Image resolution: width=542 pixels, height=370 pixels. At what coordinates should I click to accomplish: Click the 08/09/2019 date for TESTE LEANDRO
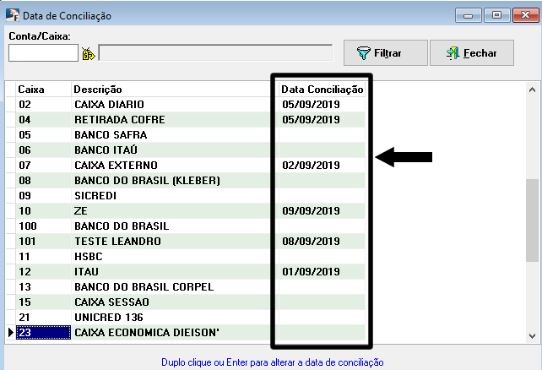click(311, 241)
